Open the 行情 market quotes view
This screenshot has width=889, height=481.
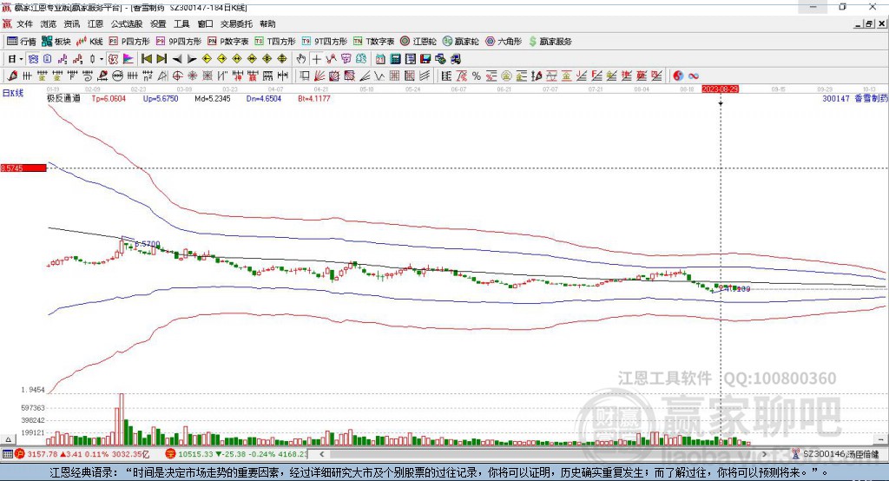pyautogui.click(x=22, y=41)
